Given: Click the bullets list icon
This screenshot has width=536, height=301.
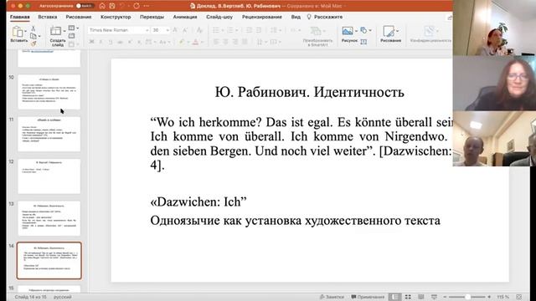Looking at the screenshot, I should (216, 30).
